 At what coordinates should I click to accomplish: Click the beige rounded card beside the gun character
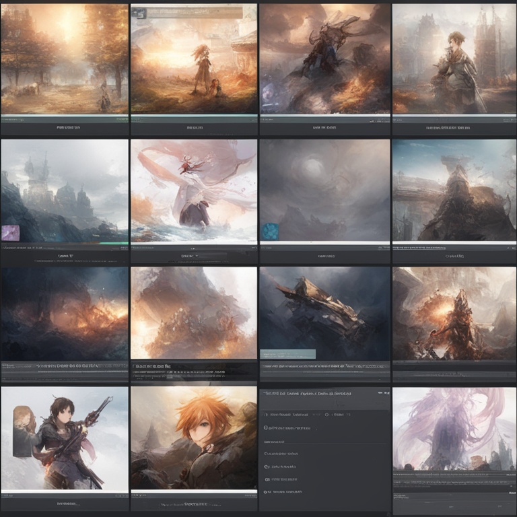pos(23,432)
